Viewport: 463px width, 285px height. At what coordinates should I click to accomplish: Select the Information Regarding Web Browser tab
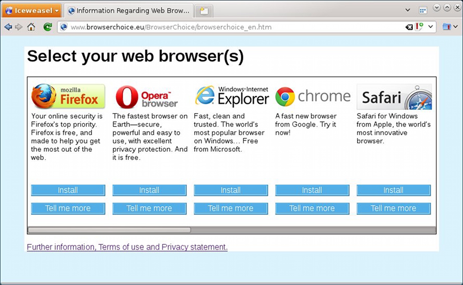(x=129, y=11)
